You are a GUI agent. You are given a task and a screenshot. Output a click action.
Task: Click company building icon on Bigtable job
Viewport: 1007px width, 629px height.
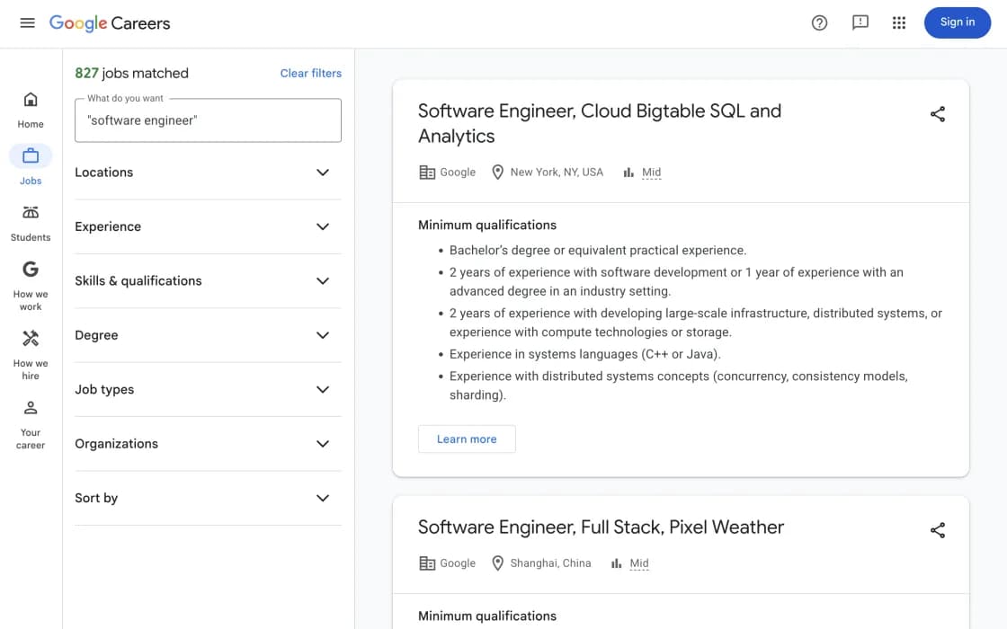point(427,172)
